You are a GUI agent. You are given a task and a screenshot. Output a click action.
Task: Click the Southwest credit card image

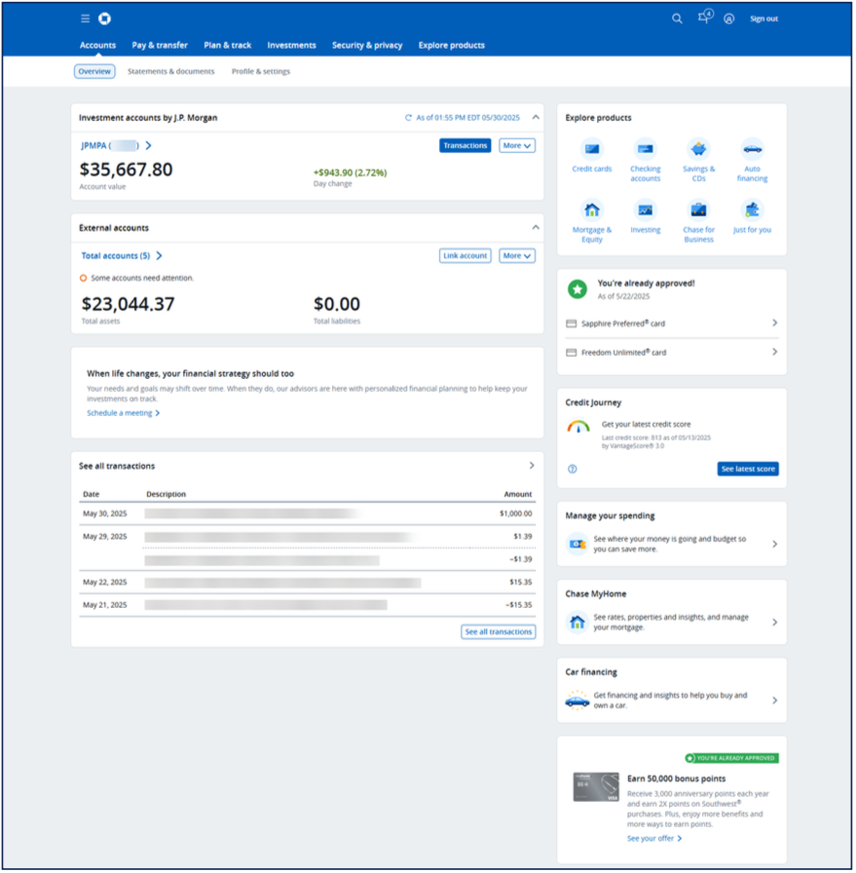click(x=598, y=788)
